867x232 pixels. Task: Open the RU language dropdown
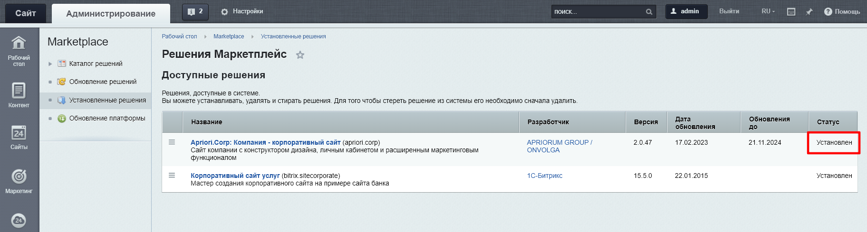point(768,11)
